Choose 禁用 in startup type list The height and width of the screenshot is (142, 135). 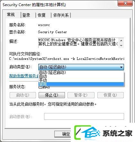coord(81,84)
